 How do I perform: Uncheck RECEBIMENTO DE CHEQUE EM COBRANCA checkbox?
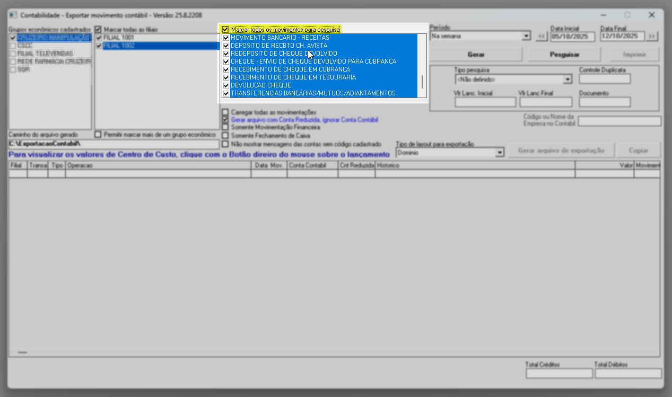pyautogui.click(x=226, y=69)
